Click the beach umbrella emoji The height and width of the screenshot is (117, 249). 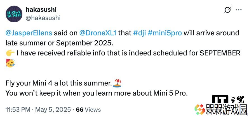pos(117,83)
